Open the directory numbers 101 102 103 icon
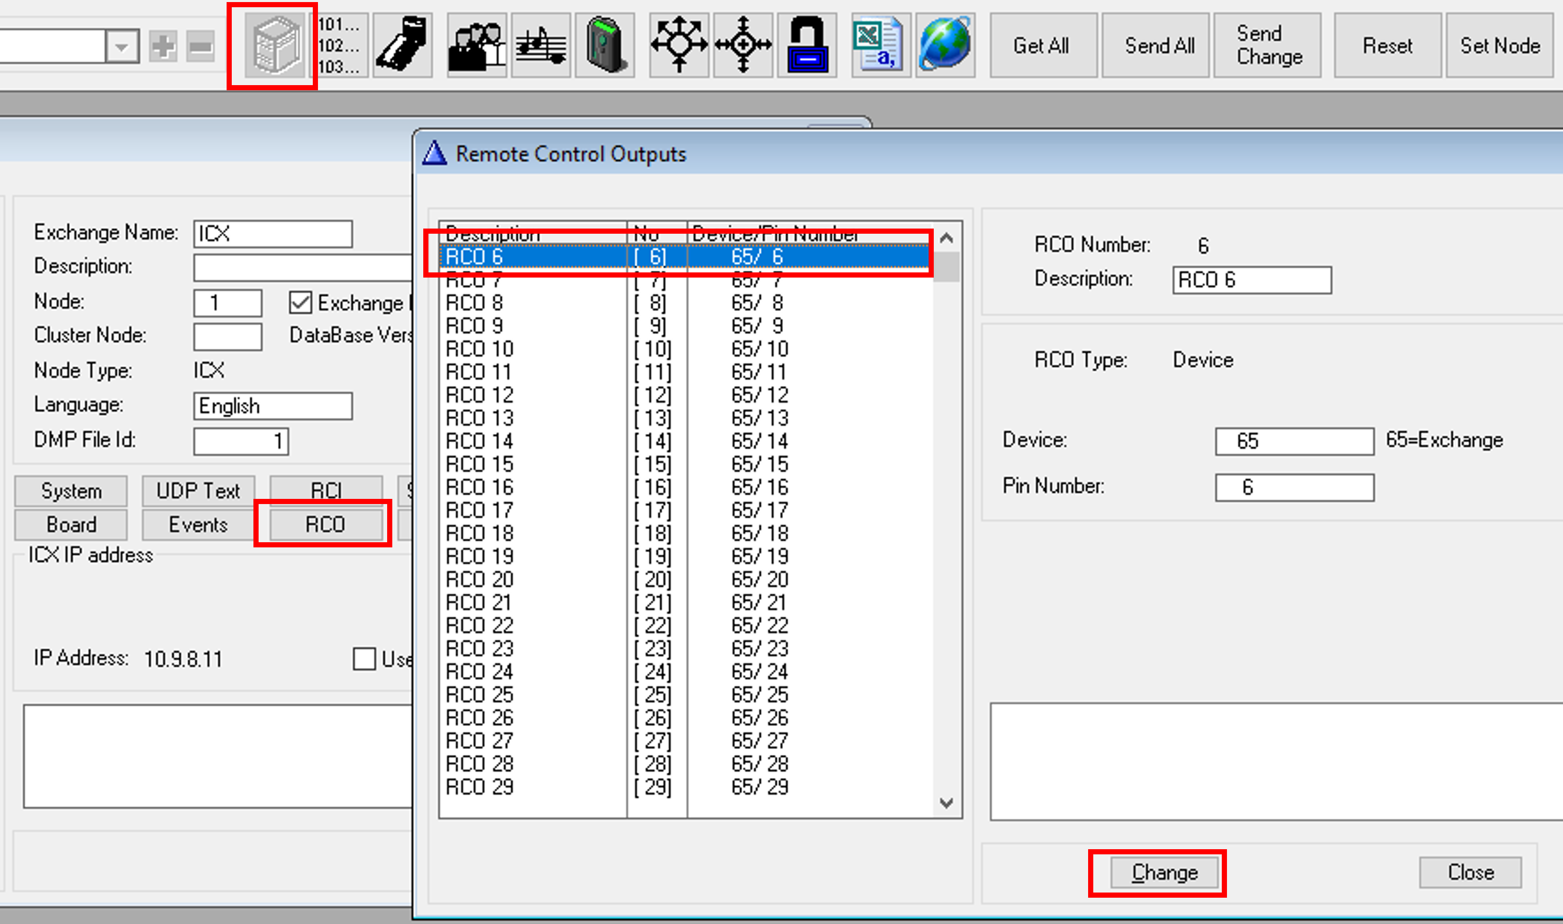The width and height of the screenshot is (1563, 924). pos(340,45)
